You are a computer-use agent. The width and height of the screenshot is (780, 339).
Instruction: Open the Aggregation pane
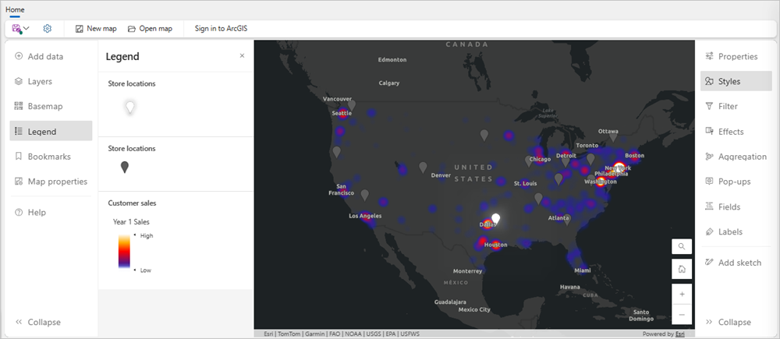tap(736, 157)
